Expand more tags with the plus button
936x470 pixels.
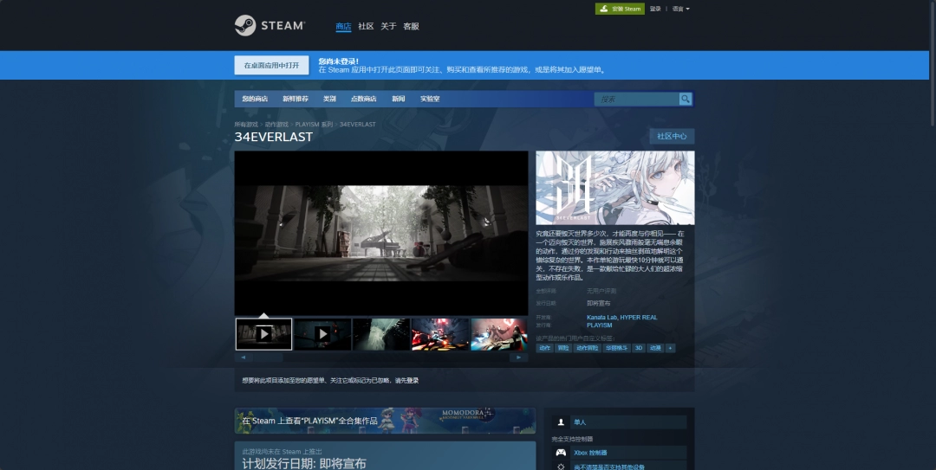[670, 348]
